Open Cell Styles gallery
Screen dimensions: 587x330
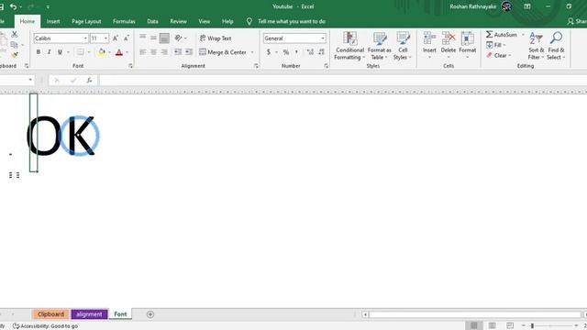403,46
